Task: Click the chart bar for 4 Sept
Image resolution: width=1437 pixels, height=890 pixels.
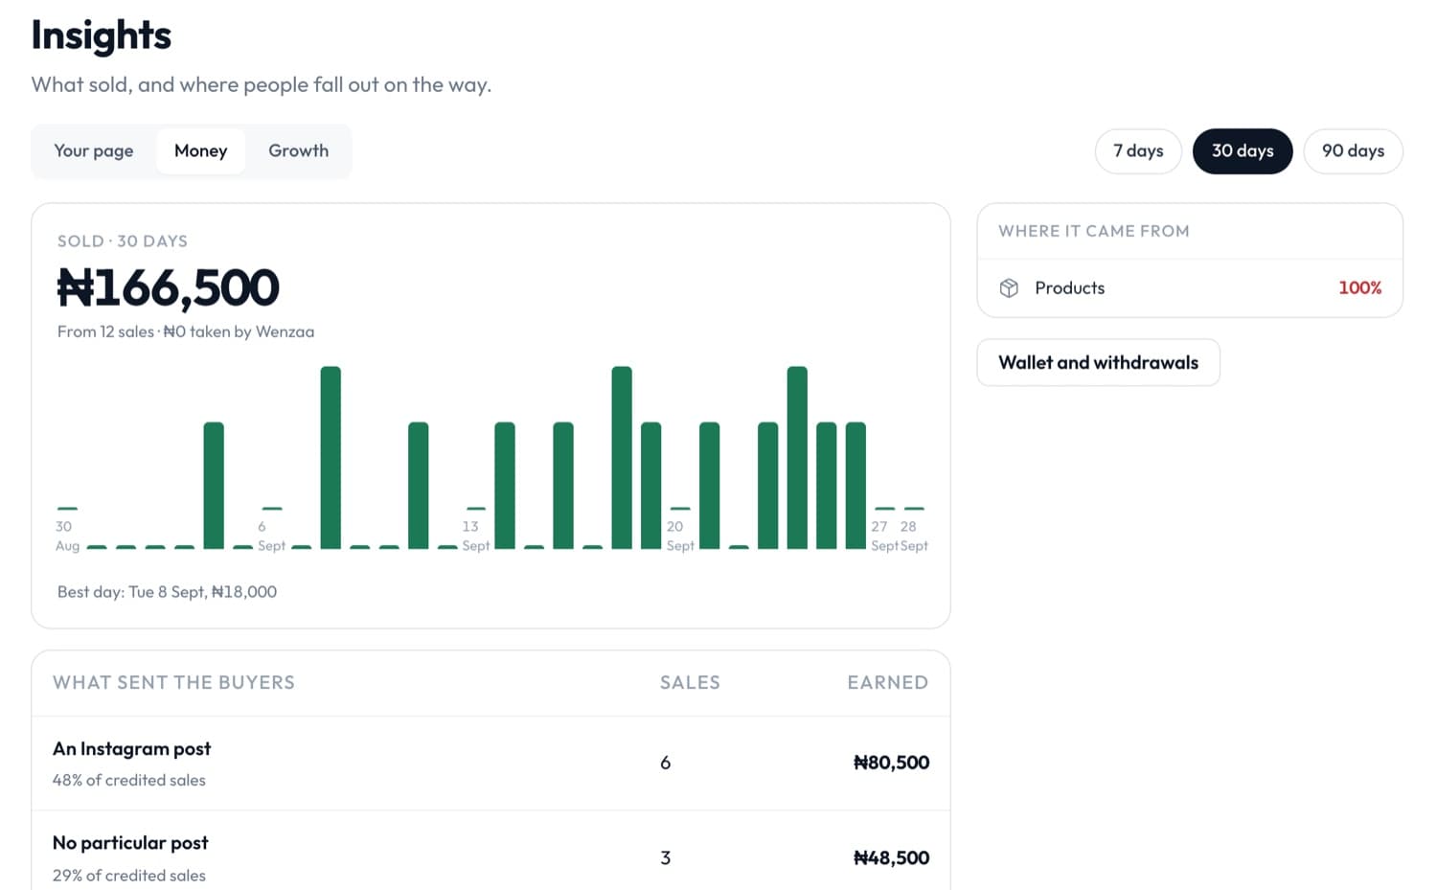Action: (x=214, y=486)
